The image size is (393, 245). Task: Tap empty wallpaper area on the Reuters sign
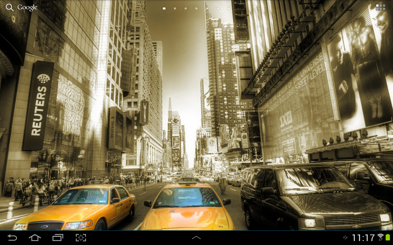tap(38, 106)
